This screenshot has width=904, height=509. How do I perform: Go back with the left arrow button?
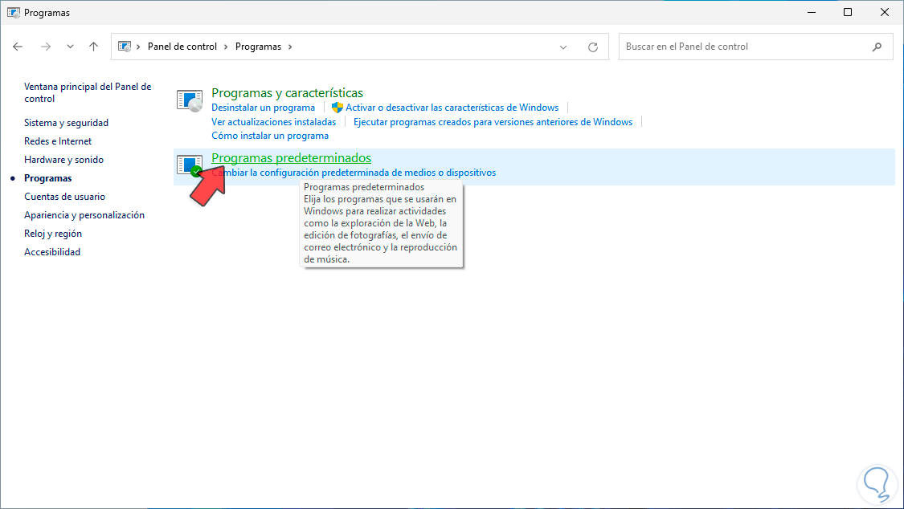(18, 47)
